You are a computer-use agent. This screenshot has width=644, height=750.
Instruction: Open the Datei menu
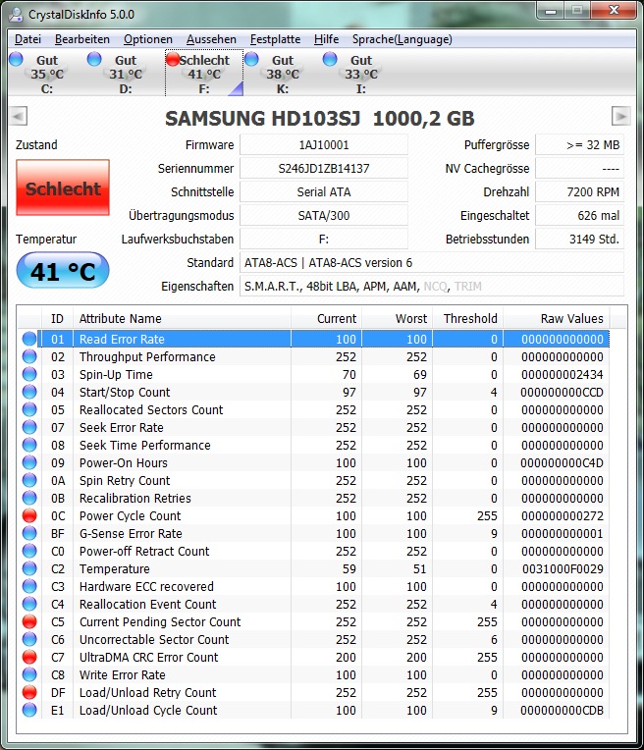tap(27, 39)
